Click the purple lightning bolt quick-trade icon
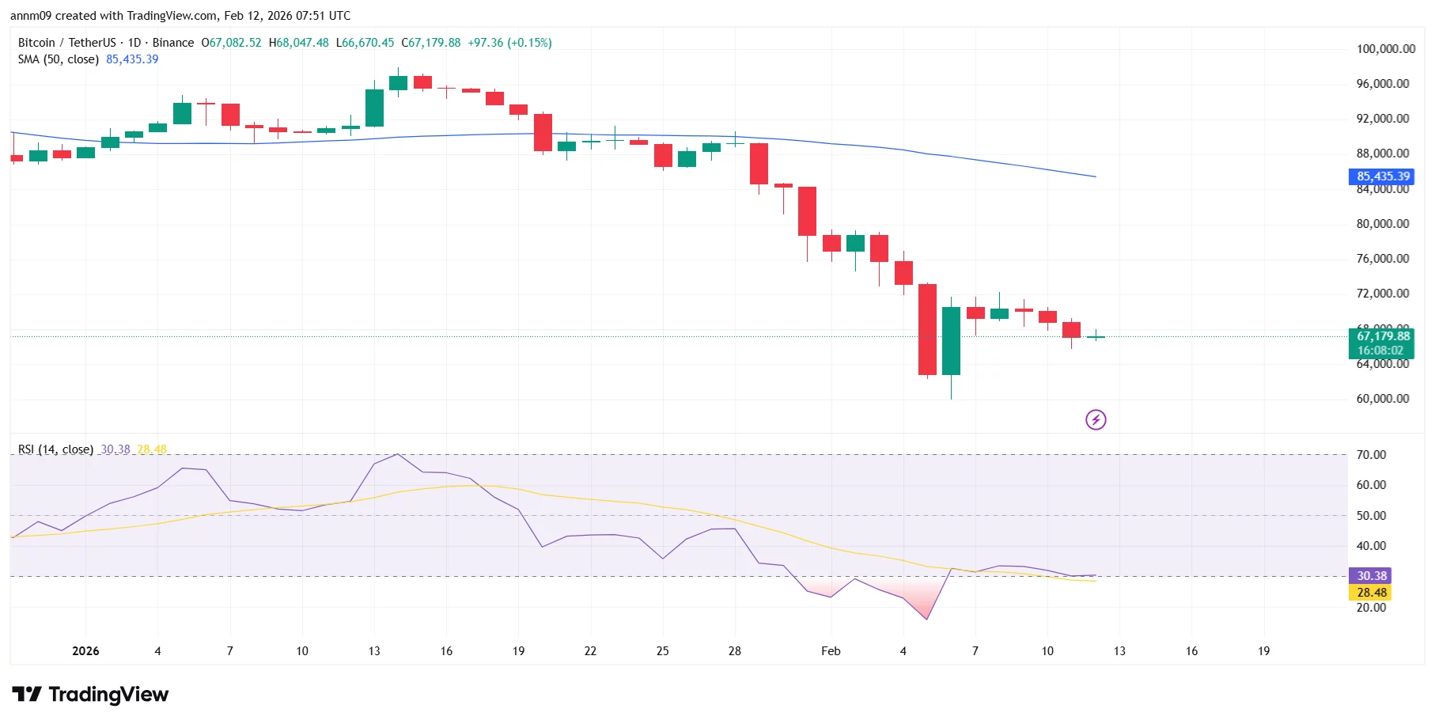The image size is (1435, 724). point(1096,419)
